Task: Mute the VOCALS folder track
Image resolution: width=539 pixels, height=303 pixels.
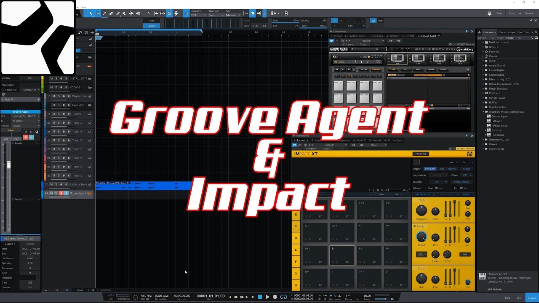Action: pos(51,87)
